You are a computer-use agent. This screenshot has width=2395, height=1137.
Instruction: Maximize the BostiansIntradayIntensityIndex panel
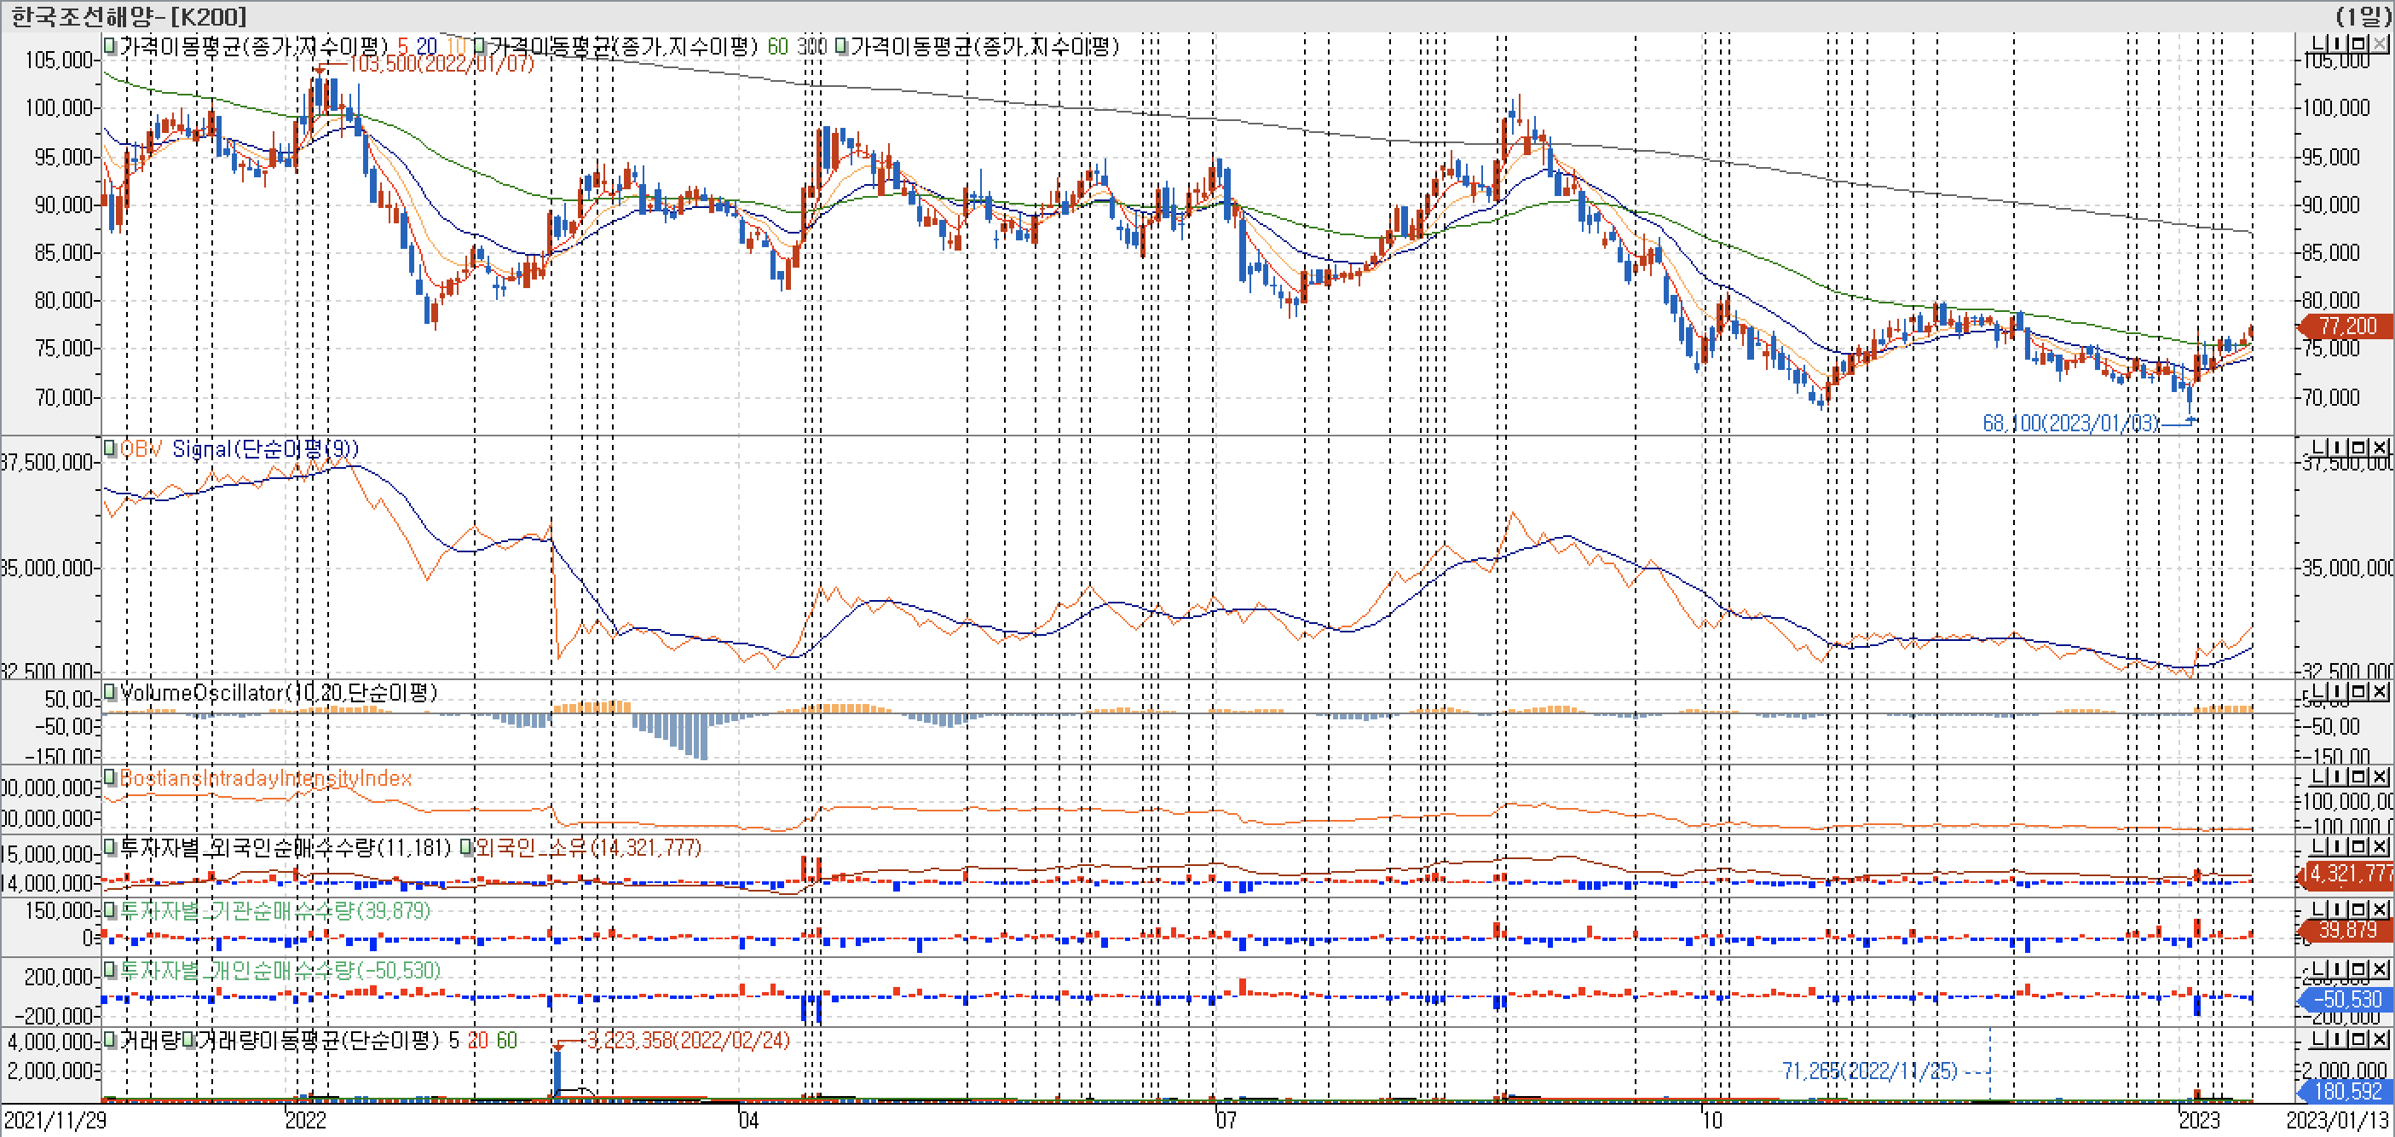tap(2358, 776)
